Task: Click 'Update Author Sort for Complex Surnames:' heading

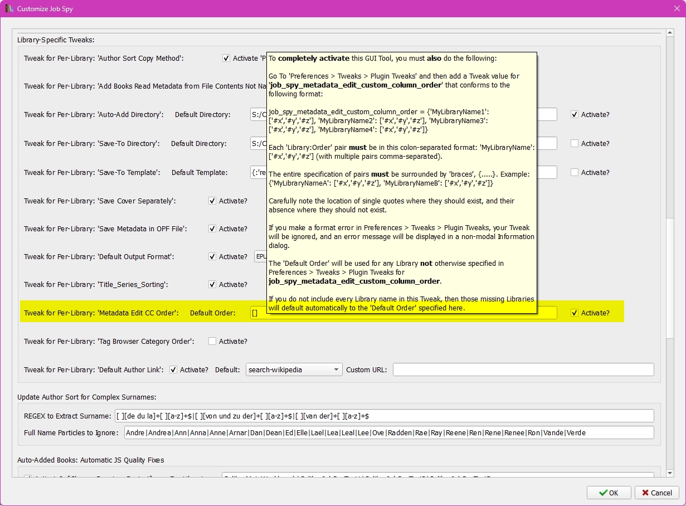Action: (x=86, y=397)
